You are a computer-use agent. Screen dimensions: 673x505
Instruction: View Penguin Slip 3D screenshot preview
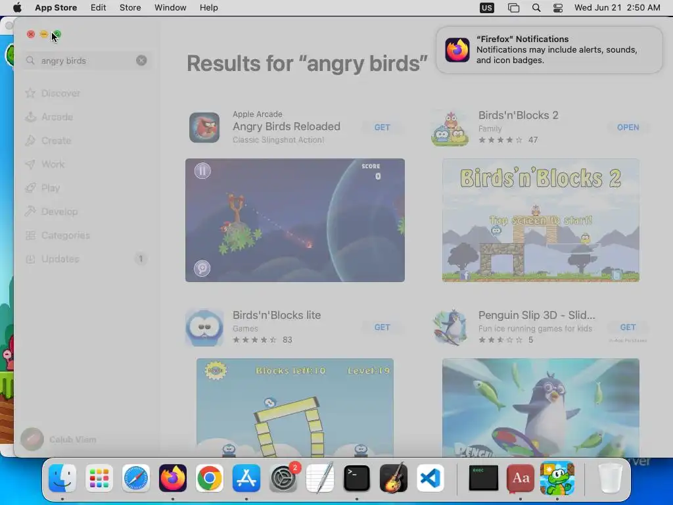click(x=541, y=408)
